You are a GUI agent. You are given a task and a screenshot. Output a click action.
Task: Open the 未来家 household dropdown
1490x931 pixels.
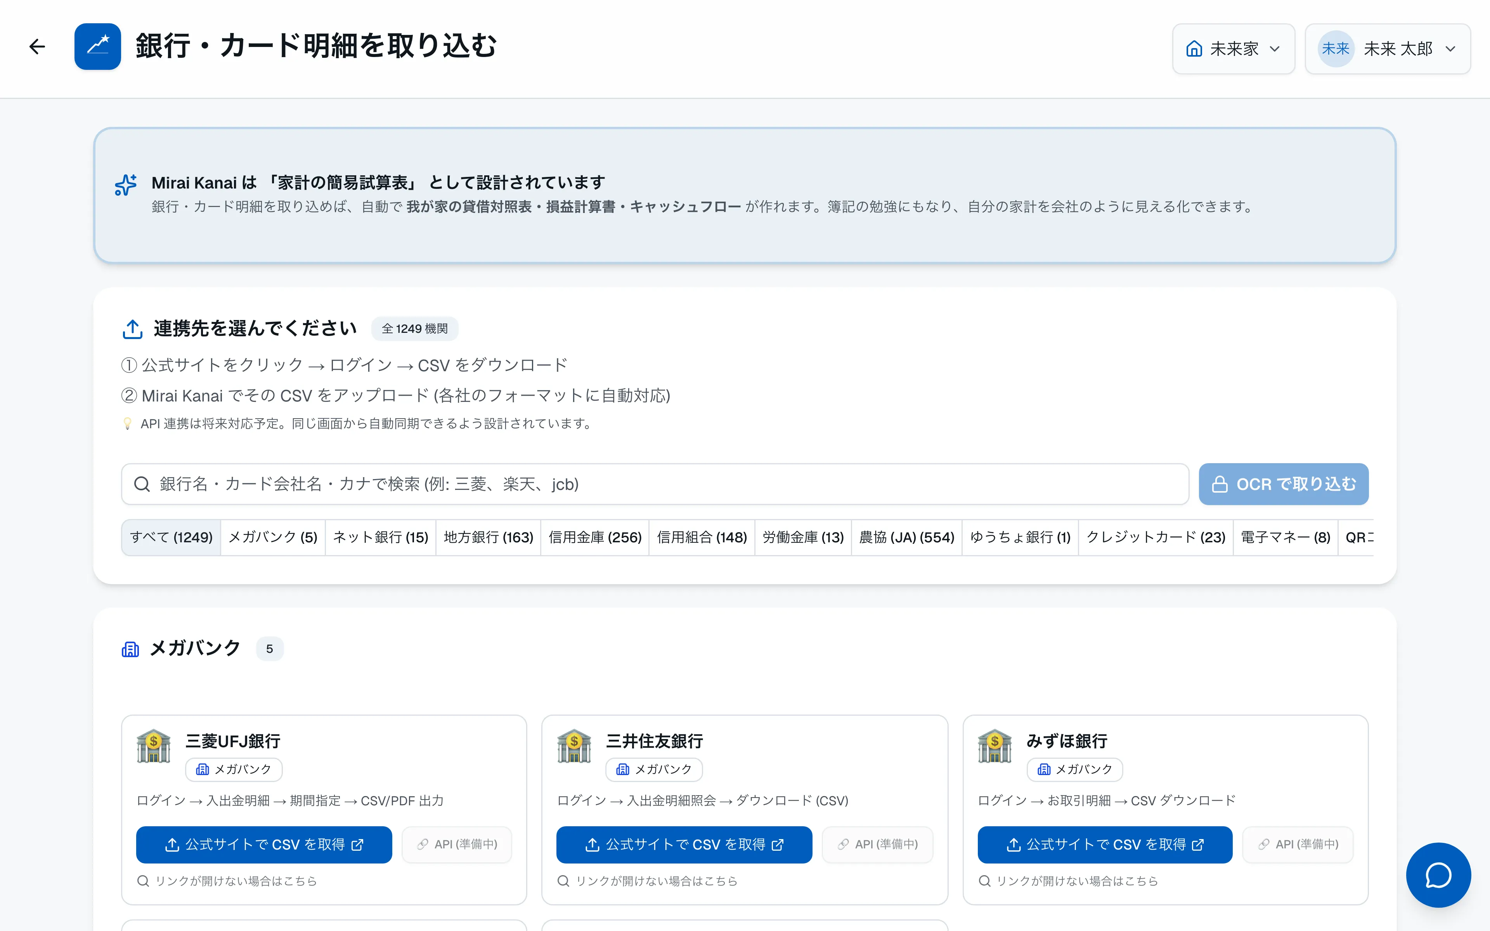[x=1233, y=48]
